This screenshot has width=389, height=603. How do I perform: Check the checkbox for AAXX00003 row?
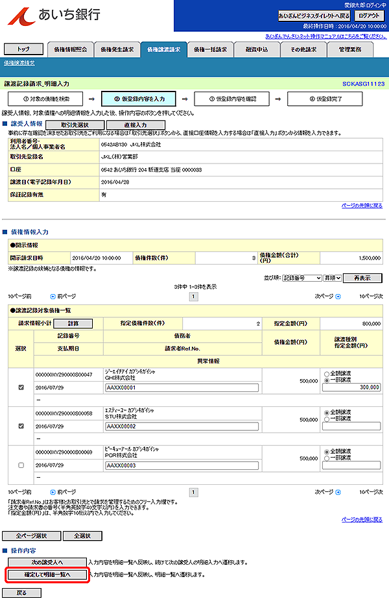[x=21, y=465]
